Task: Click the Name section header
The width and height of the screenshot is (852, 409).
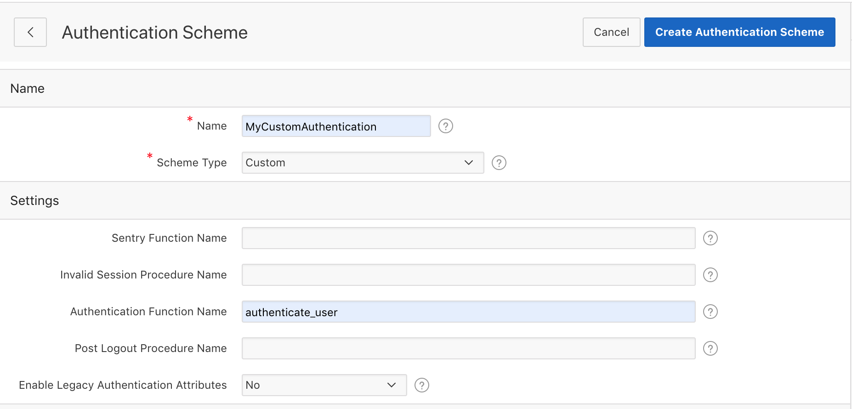Action: pos(28,89)
